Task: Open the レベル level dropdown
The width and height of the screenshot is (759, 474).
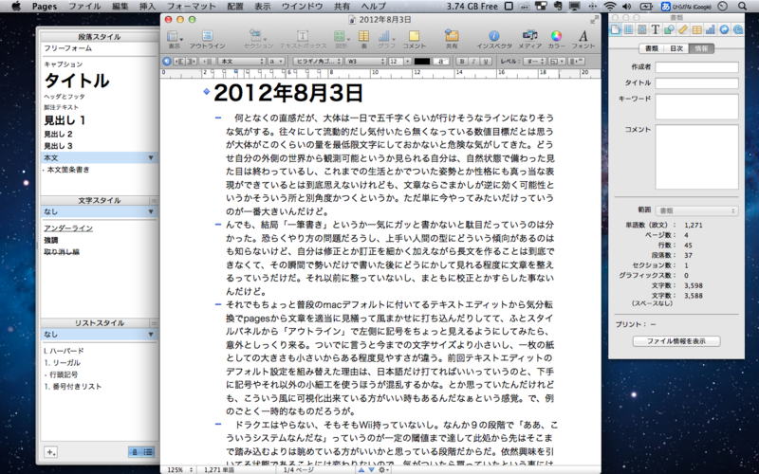Action: pos(536,62)
